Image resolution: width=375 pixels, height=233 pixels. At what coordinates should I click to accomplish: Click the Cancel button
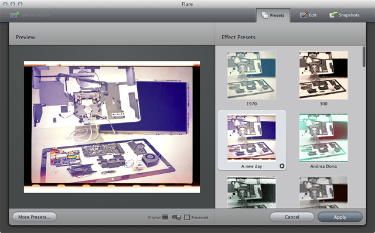[292, 217]
